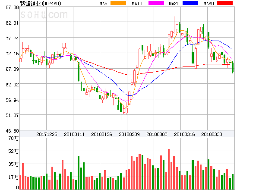Click the 20180111 date marker
Viewport: 259px width, 190px height.
pyautogui.click(x=74, y=134)
